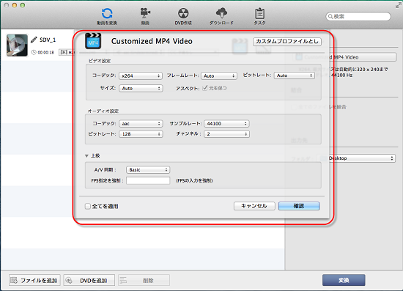
Task: Click the search magnifier icon
Action: click(330, 16)
